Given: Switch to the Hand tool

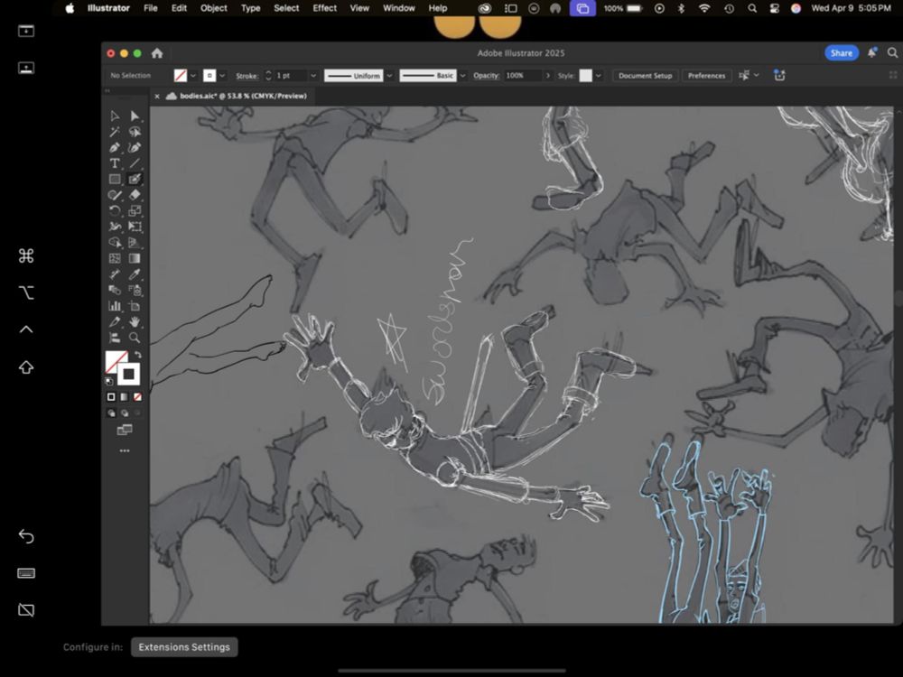Looking at the screenshot, I should [135, 321].
